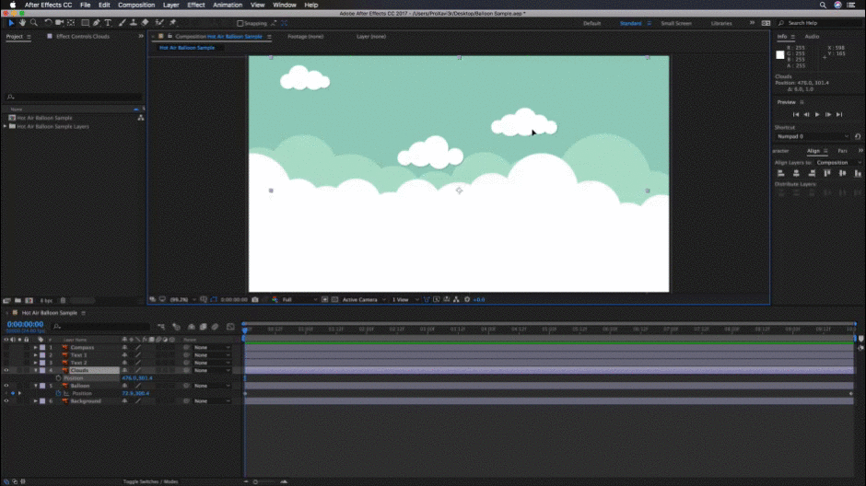Image resolution: width=866 pixels, height=486 pixels.
Task: Toggle Clouds Position stopwatch
Action: 58,378
